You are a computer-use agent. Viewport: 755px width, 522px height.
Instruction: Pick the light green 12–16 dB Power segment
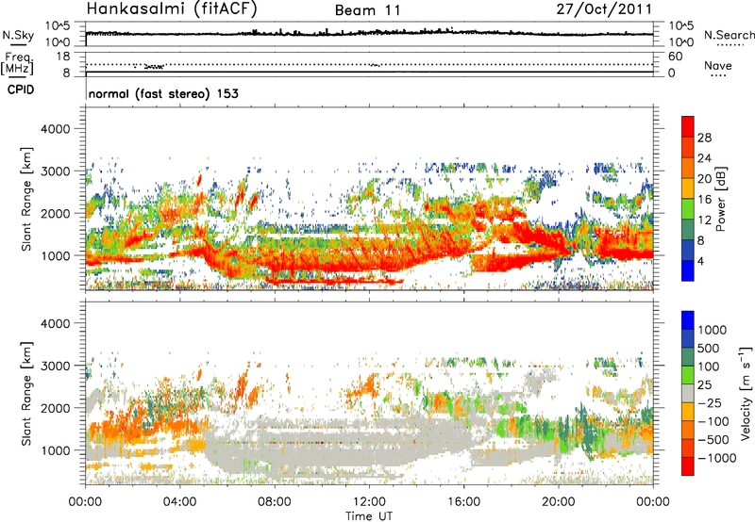(688, 209)
